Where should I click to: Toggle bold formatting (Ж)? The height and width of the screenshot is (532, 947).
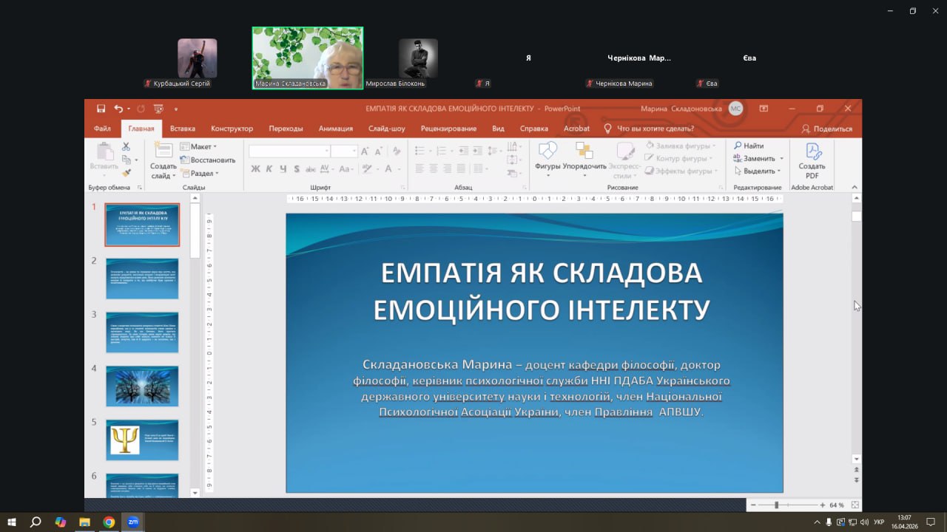tap(256, 169)
